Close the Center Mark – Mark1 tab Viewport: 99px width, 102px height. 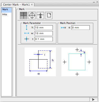(32, 4)
